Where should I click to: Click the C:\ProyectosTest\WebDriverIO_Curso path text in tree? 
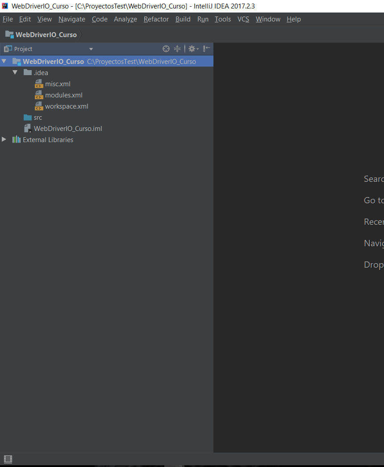(x=142, y=62)
